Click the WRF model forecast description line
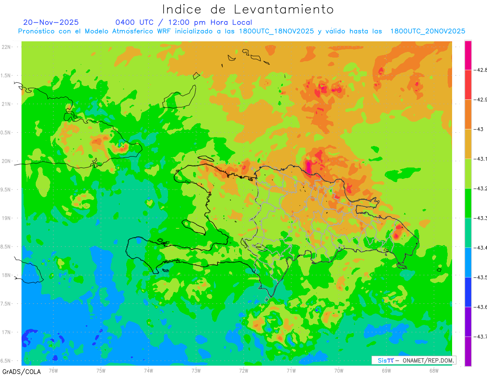The image size is (487, 376). 241,31
